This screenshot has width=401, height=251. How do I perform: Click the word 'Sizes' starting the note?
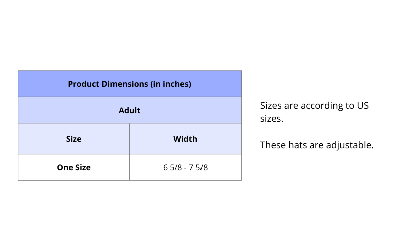271,106
